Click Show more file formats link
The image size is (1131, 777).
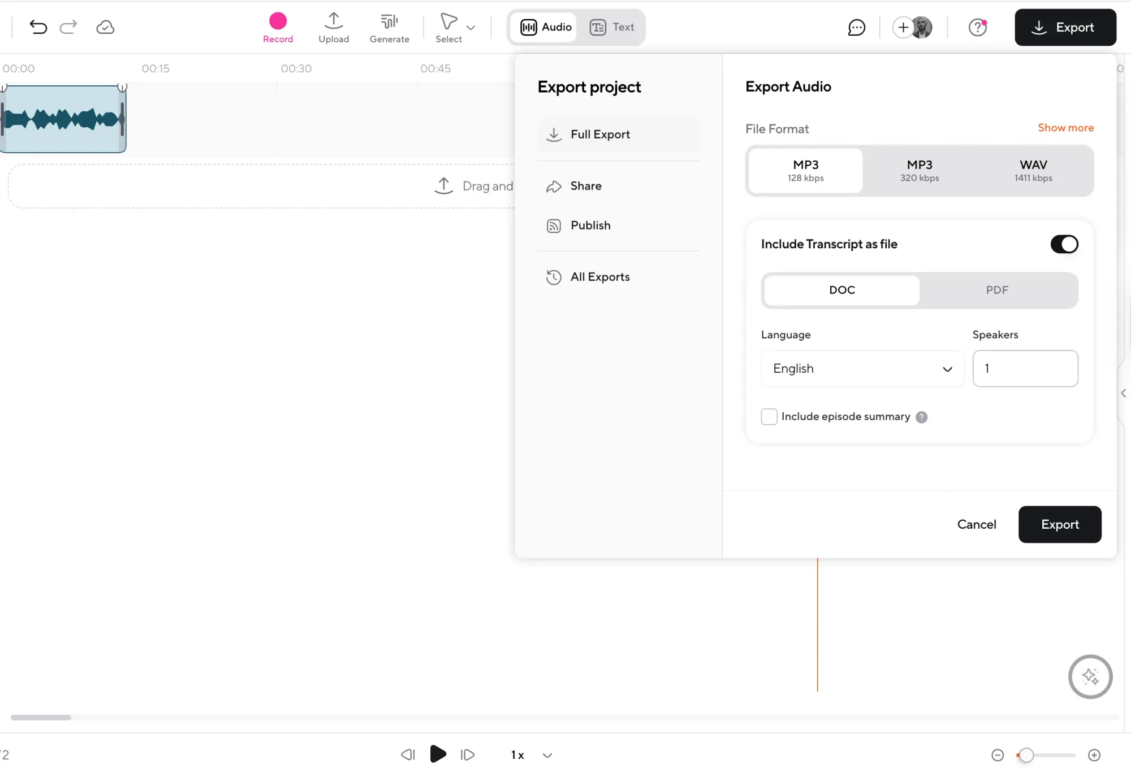tap(1065, 128)
